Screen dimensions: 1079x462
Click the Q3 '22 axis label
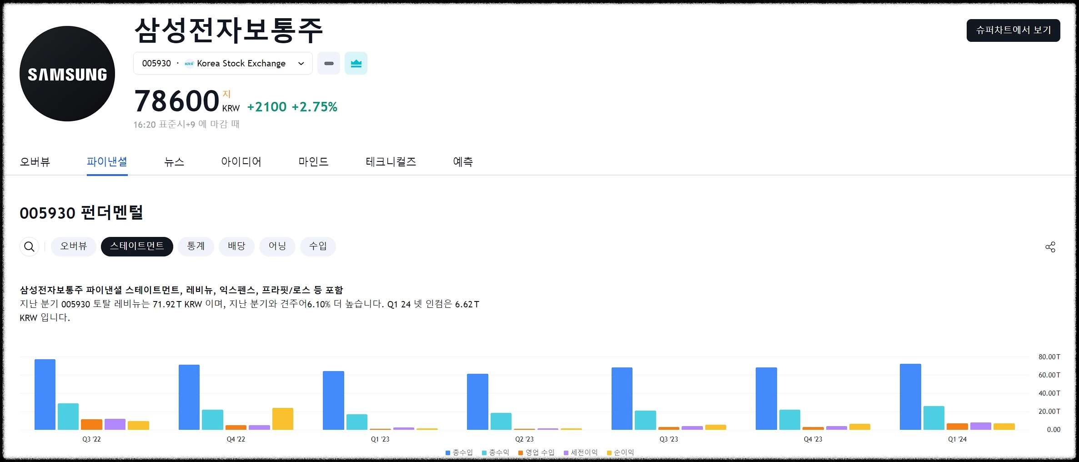tap(92, 439)
